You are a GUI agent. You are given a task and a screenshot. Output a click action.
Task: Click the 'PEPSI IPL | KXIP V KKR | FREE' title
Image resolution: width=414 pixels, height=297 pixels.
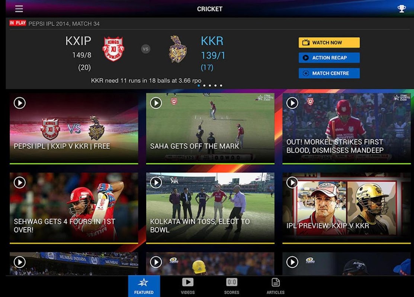pos(62,146)
